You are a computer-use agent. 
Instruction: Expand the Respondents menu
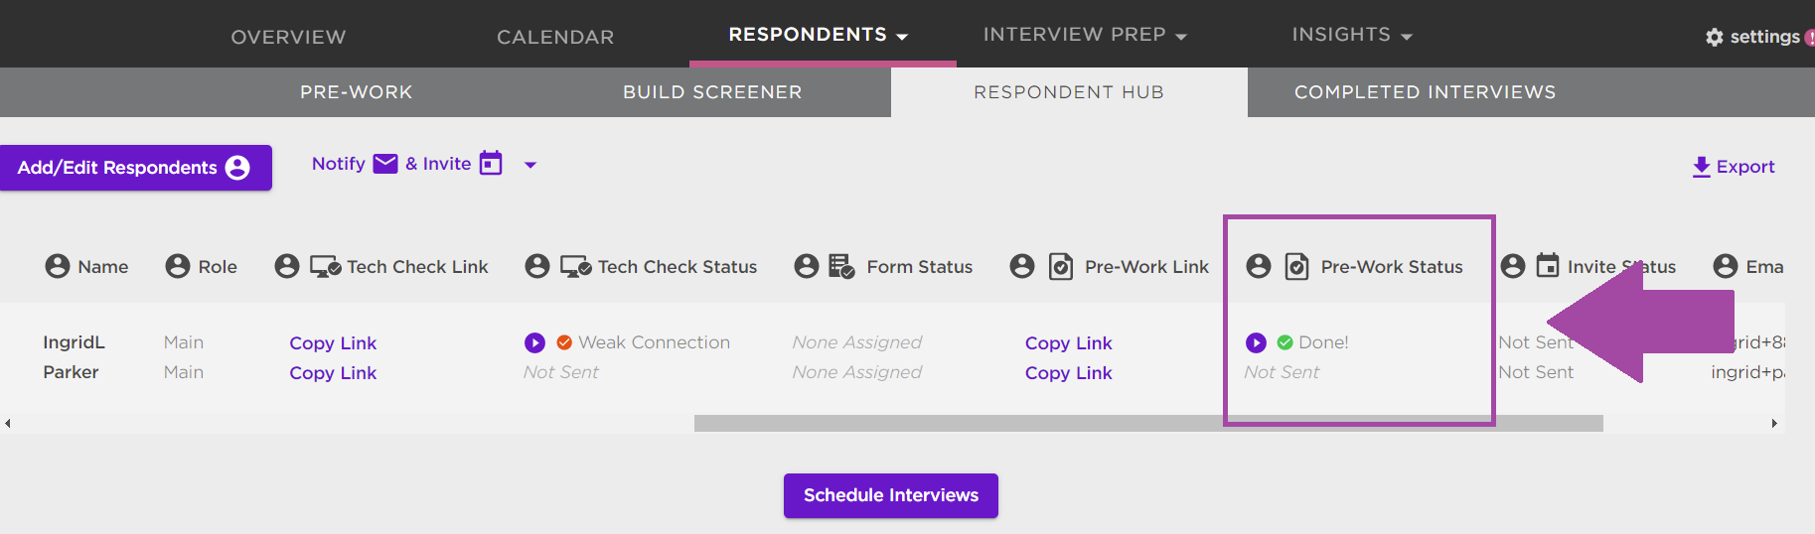point(818,35)
